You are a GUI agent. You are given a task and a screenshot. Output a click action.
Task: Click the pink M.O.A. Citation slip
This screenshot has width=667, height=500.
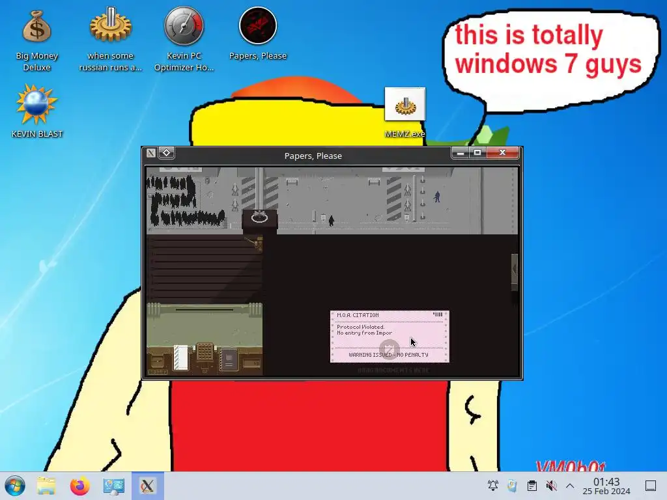(390, 337)
